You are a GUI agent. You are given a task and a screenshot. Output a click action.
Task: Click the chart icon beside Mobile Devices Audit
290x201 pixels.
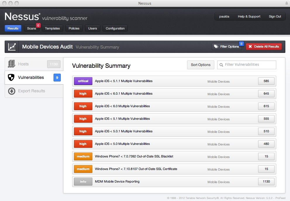[x=12, y=47]
